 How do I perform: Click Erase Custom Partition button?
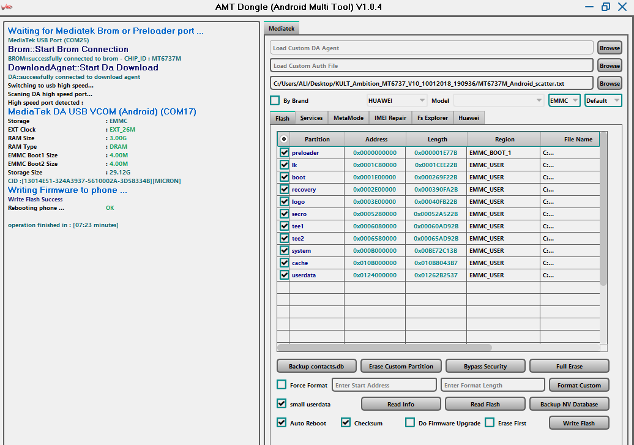[401, 366]
